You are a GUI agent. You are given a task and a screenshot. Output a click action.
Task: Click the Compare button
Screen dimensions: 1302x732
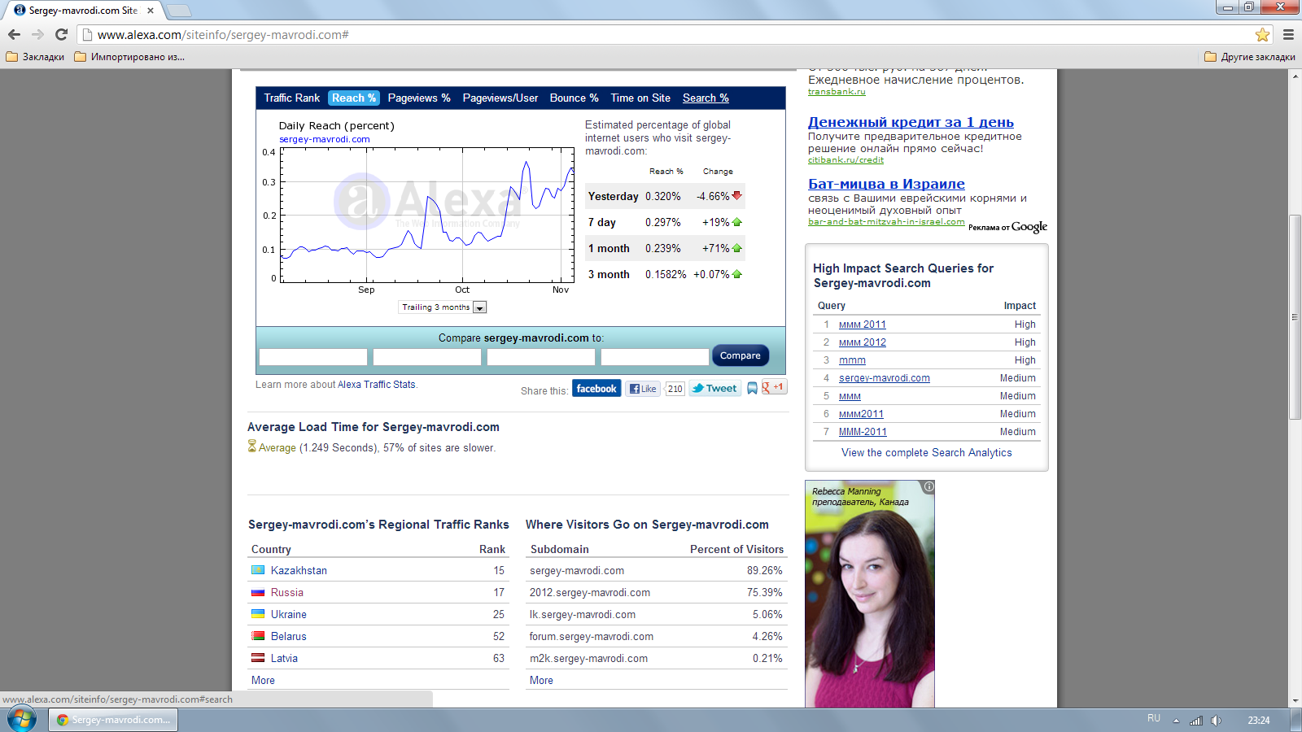pyautogui.click(x=740, y=355)
